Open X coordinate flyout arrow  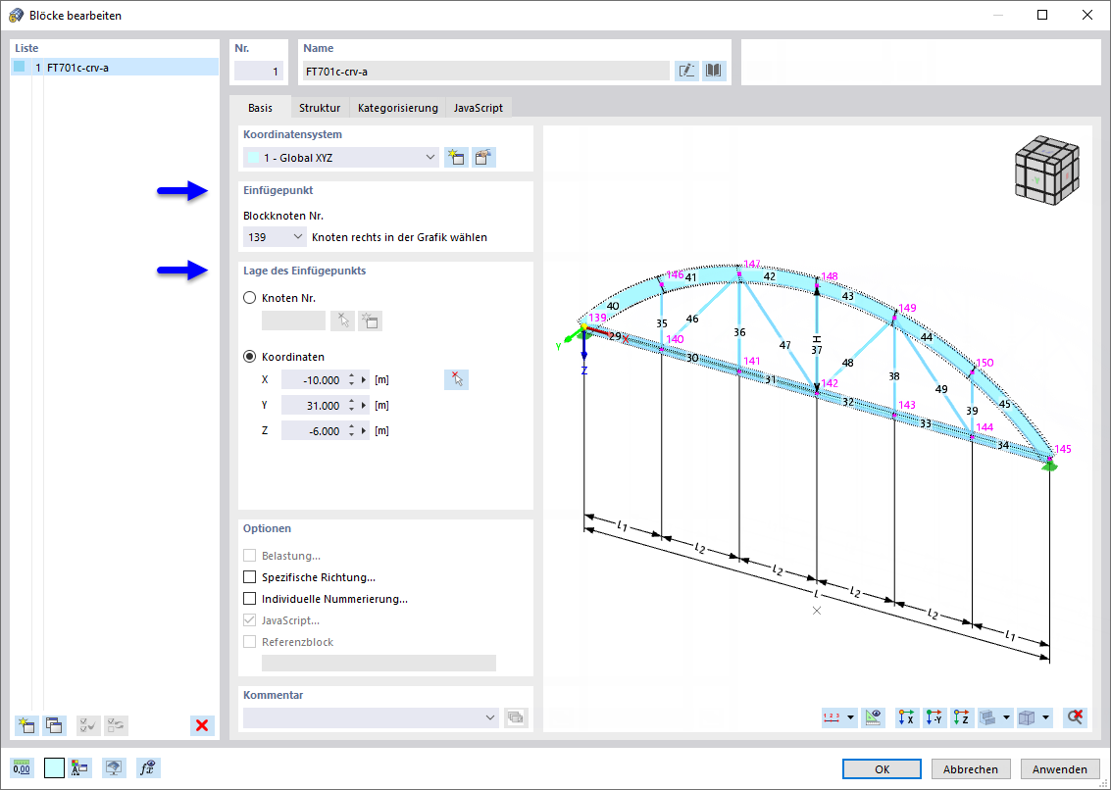[x=364, y=379]
